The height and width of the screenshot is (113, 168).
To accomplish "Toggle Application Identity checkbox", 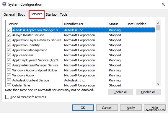I will point(9,45).
